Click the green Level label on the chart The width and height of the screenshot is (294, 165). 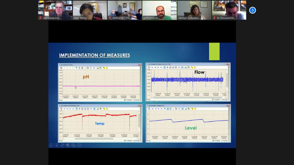tap(190, 128)
